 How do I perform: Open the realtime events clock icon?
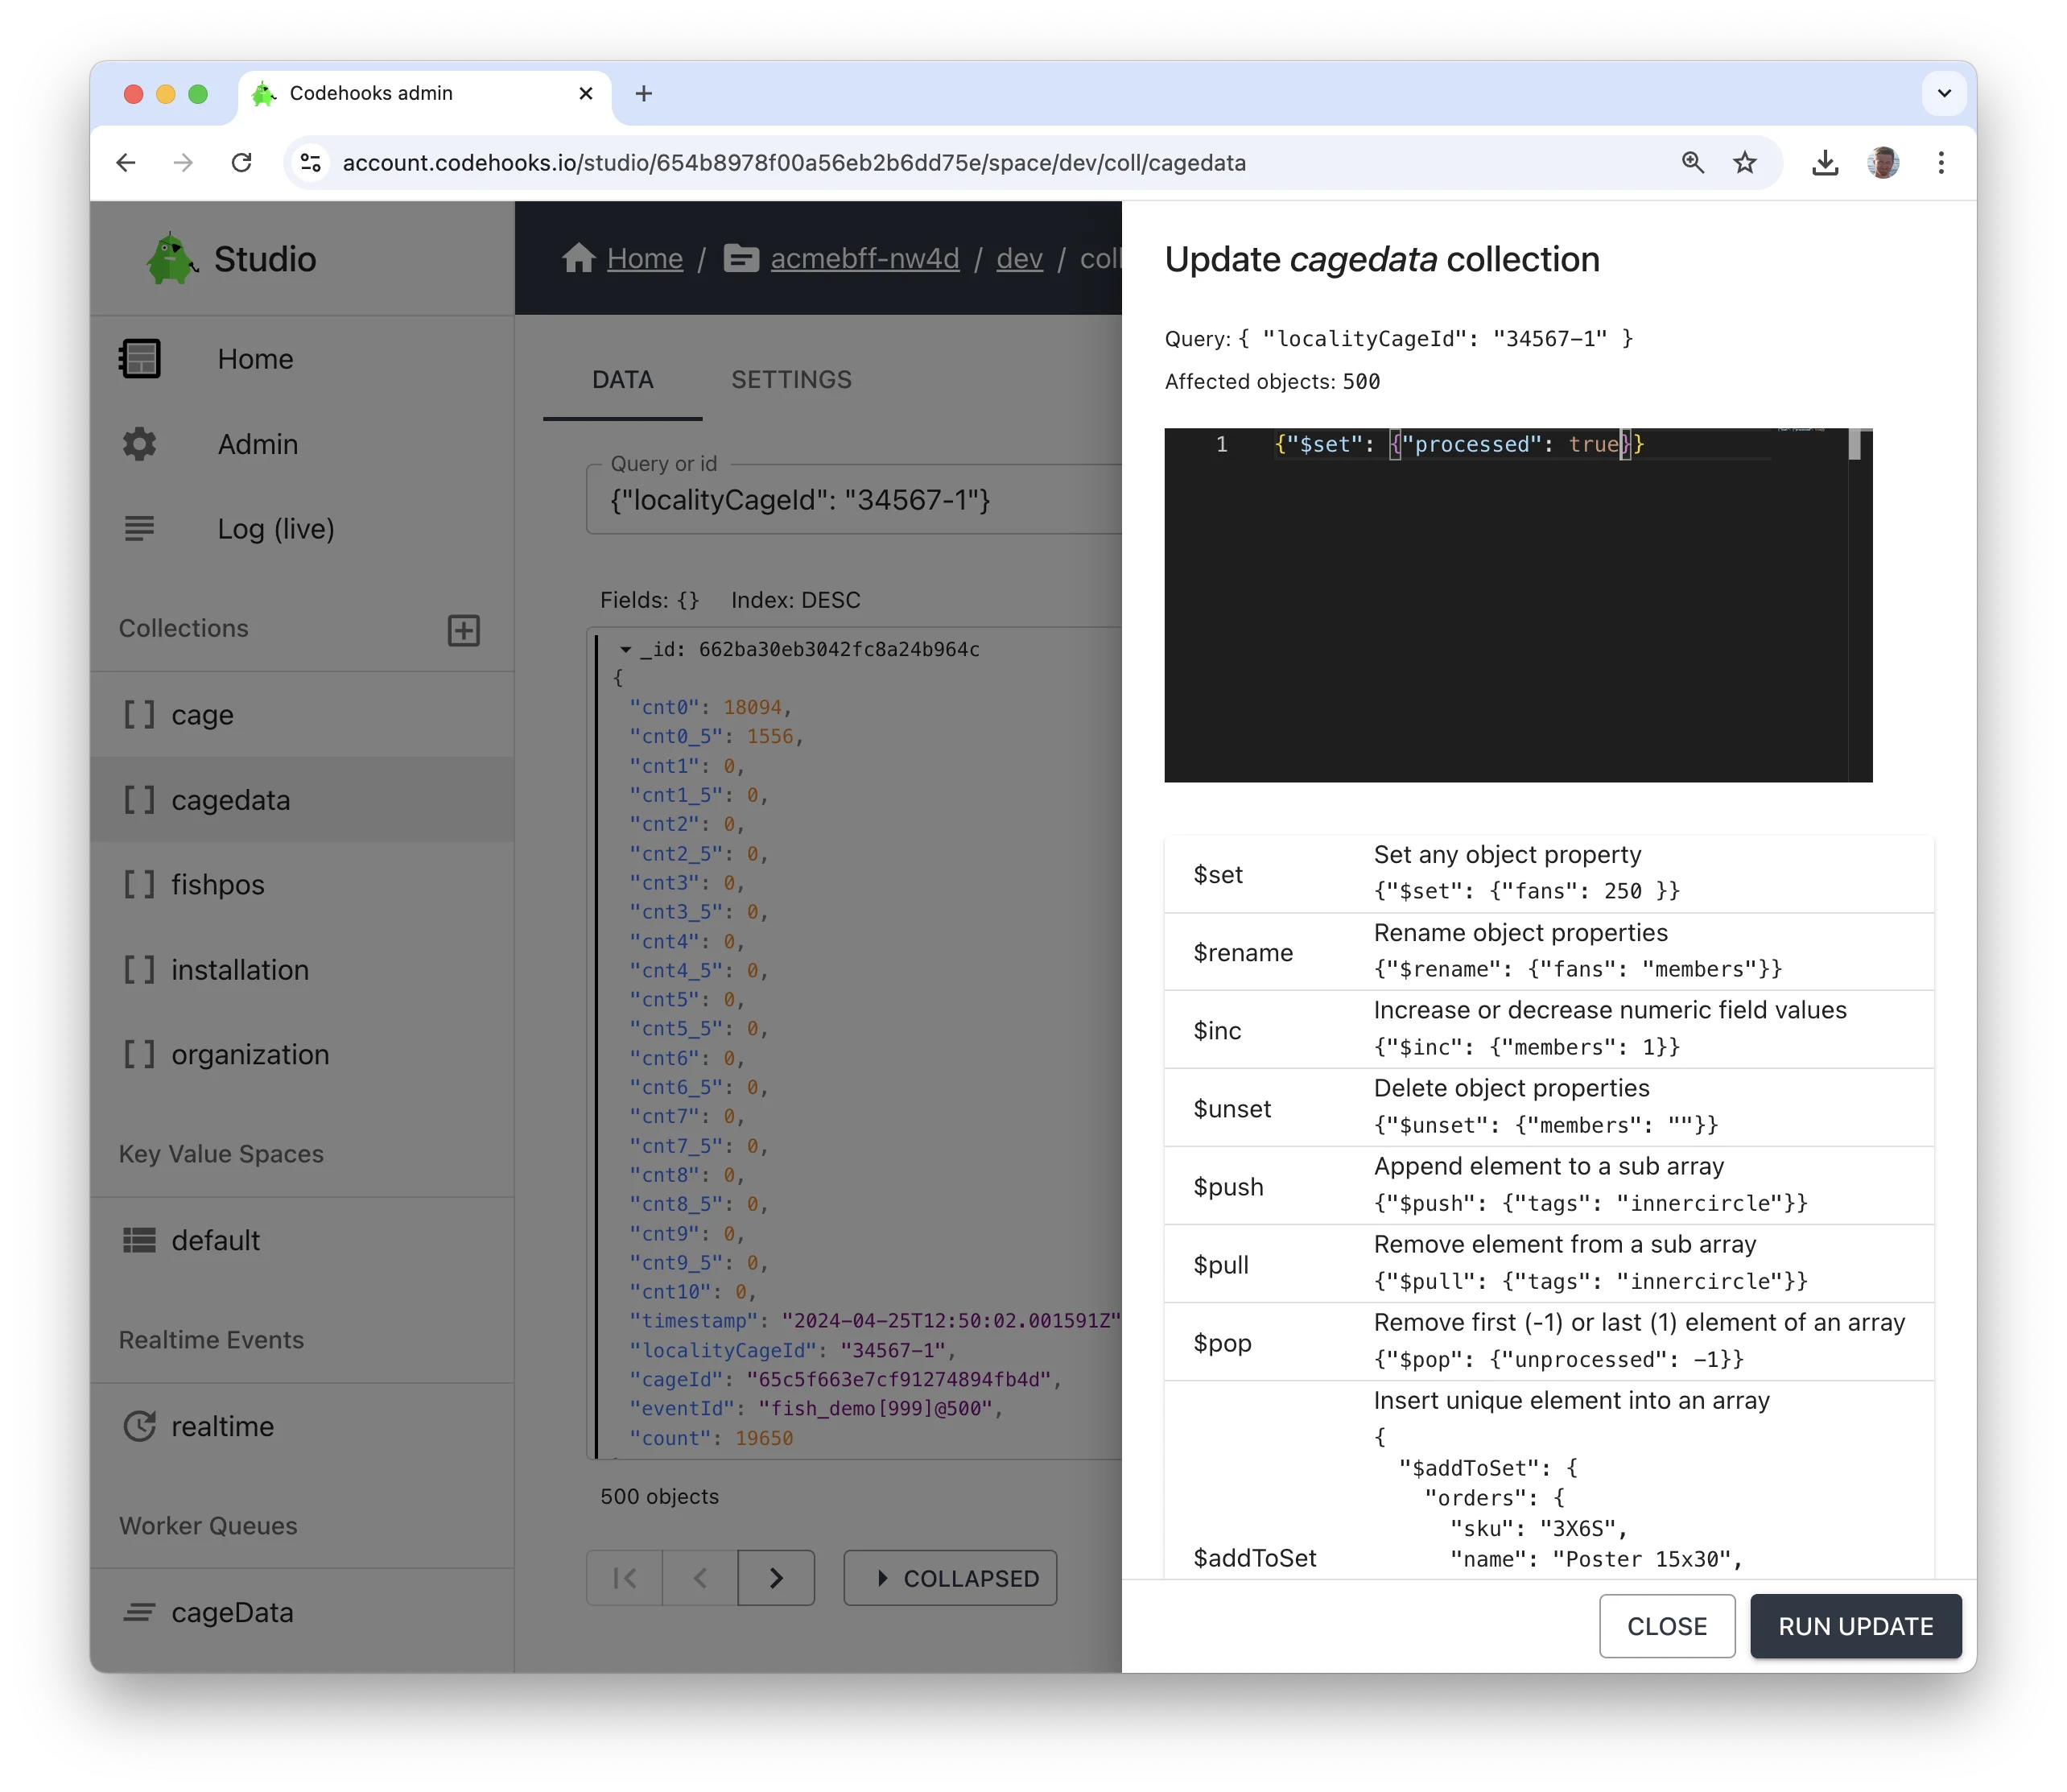point(140,1426)
